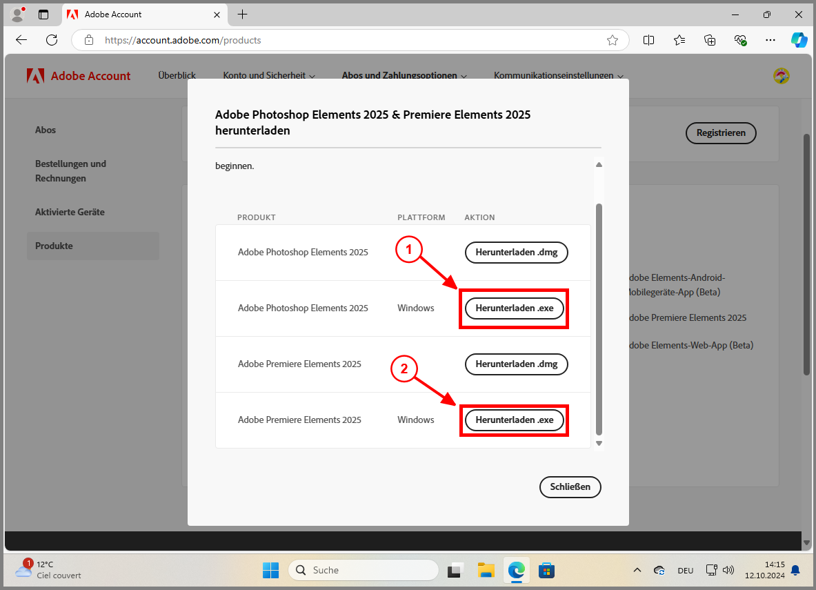Screen dimensions: 816x590
Task: Open the Konto und Sicherheit dropdown
Action: 268,76
